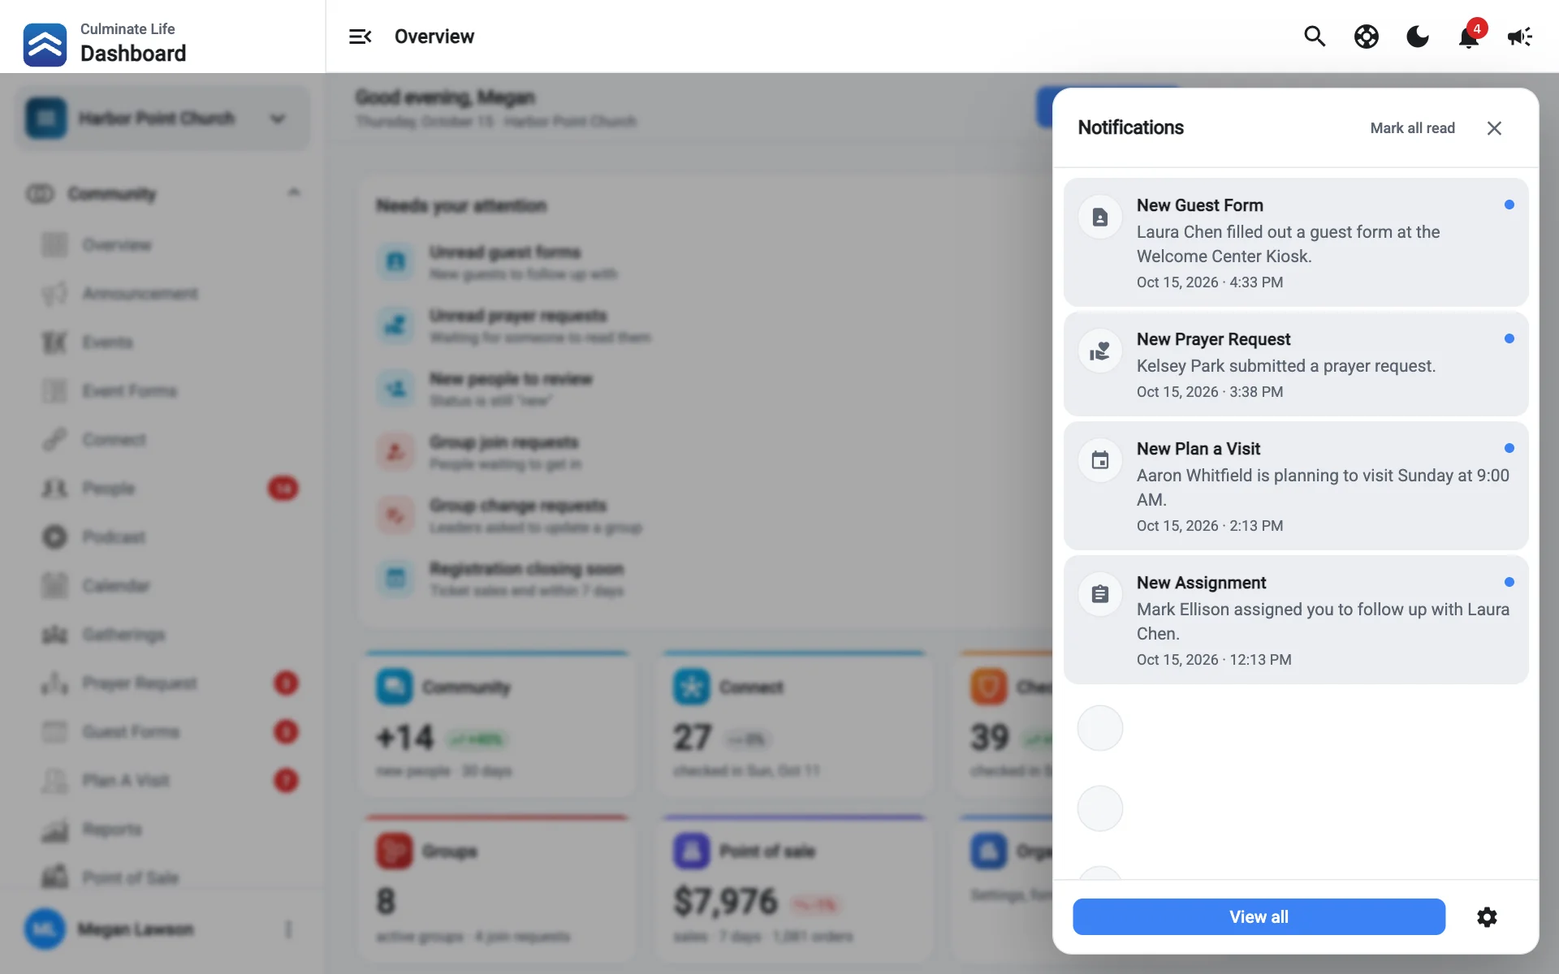
Task: Select Announcement in the sidebar
Action: tap(162, 293)
